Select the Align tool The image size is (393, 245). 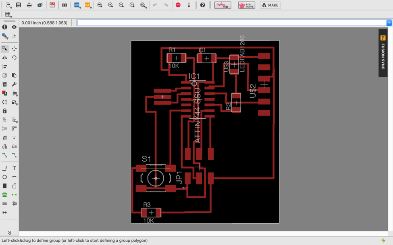(x=4, y=66)
